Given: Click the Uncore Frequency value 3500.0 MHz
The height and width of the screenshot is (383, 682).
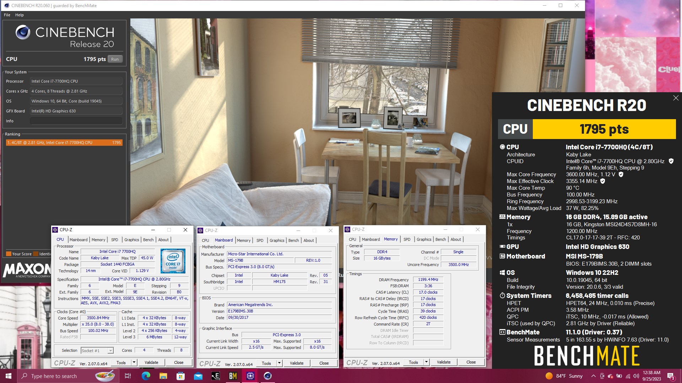Looking at the screenshot, I should point(458,265).
